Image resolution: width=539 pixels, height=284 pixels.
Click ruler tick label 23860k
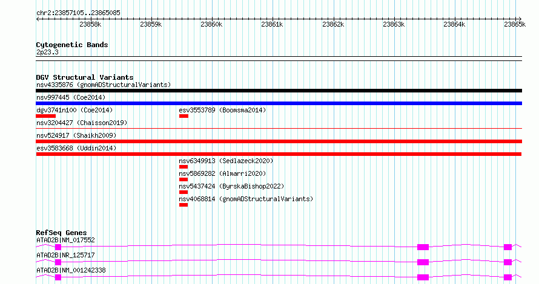(x=211, y=24)
